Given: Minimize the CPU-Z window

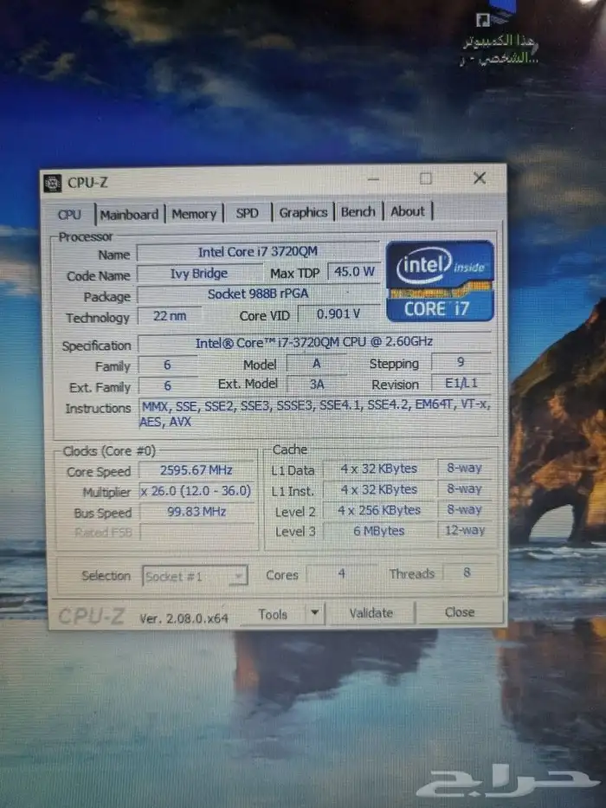Looking at the screenshot, I should [374, 179].
